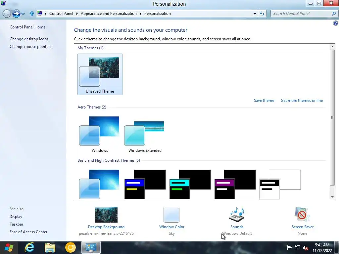The width and height of the screenshot is (339, 254).
Task: Open the clock showing 5:41 AM
Action: coord(322,248)
